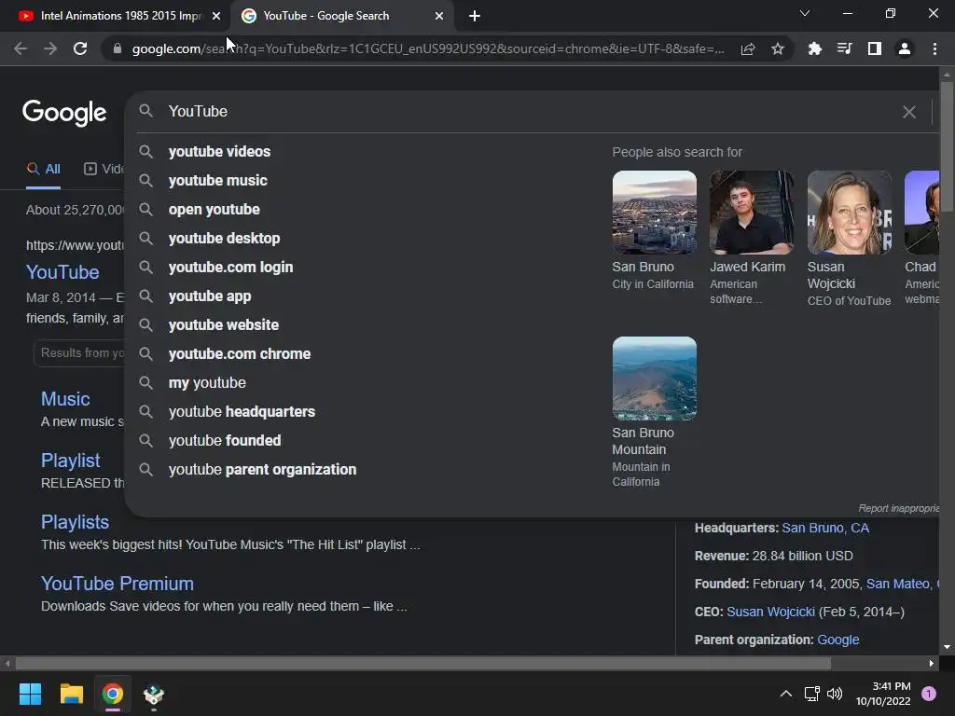Click the URL address bar
The width and height of the screenshot is (955, 716).
click(x=427, y=48)
